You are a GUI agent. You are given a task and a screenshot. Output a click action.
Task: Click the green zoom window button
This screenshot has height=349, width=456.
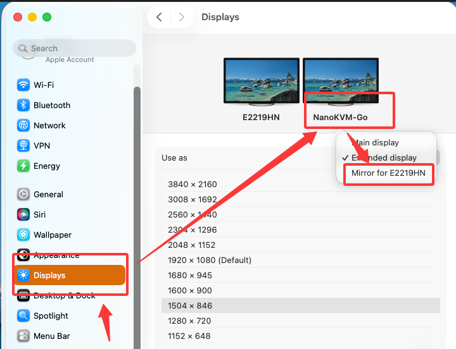[x=47, y=17]
